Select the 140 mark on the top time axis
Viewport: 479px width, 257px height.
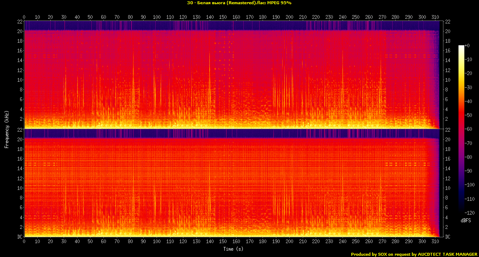(210, 17)
